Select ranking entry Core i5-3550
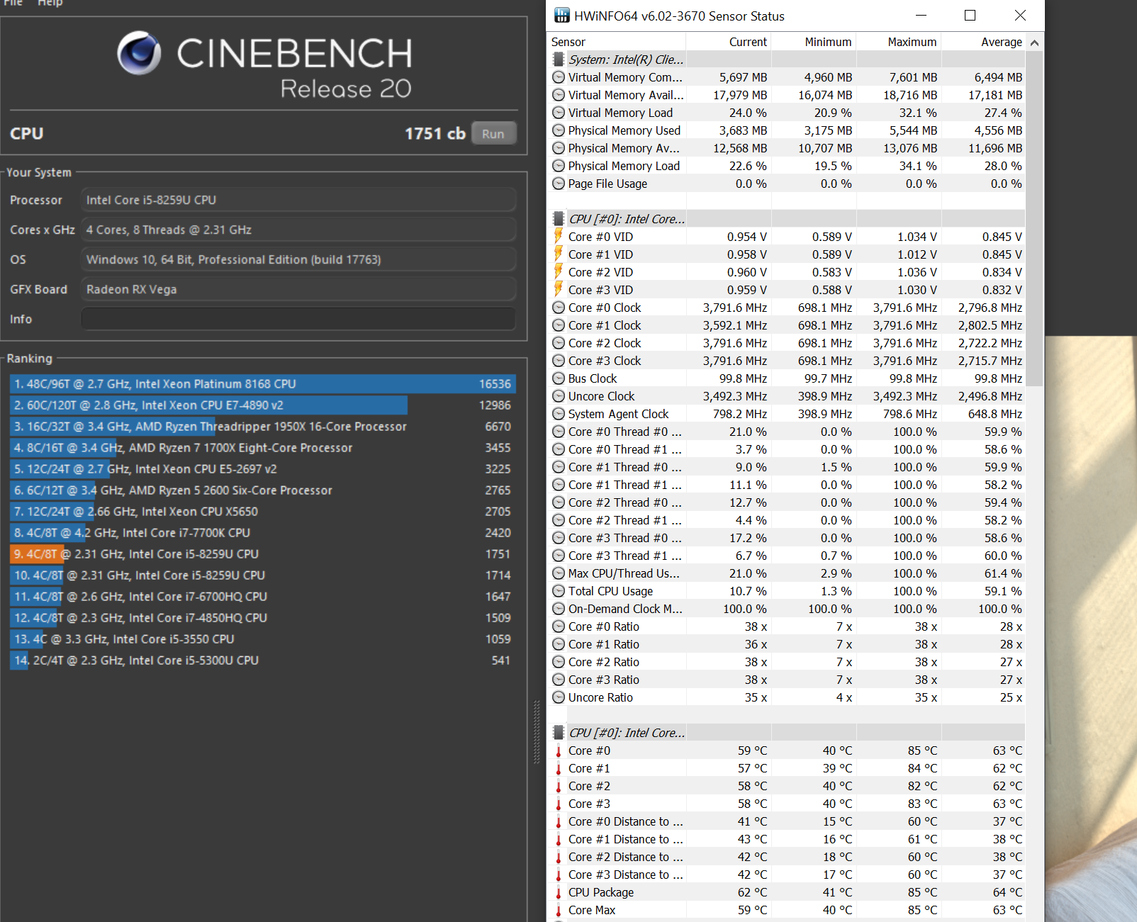The image size is (1137, 922). [262, 639]
